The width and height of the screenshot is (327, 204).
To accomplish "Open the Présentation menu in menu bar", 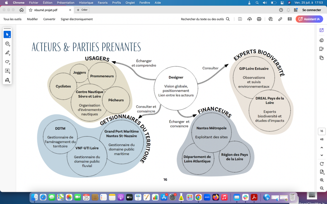I will pos(65,3).
